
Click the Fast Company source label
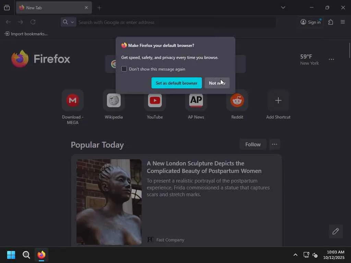tap(170, 240)
